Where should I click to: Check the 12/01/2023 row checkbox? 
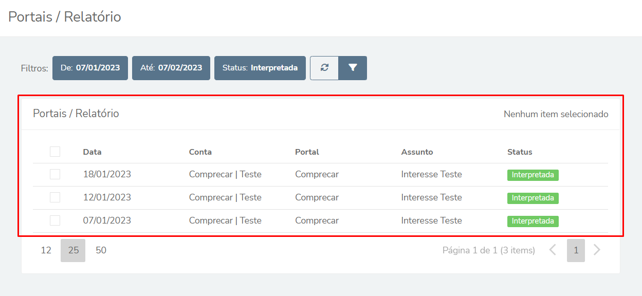click(x=55, y=197)
